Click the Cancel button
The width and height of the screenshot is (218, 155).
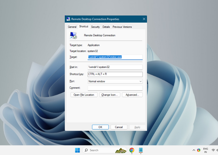(119, 127)
